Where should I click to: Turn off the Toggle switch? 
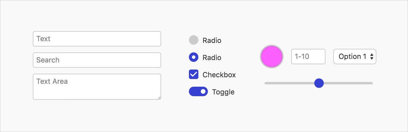click(x=198, y=91)
